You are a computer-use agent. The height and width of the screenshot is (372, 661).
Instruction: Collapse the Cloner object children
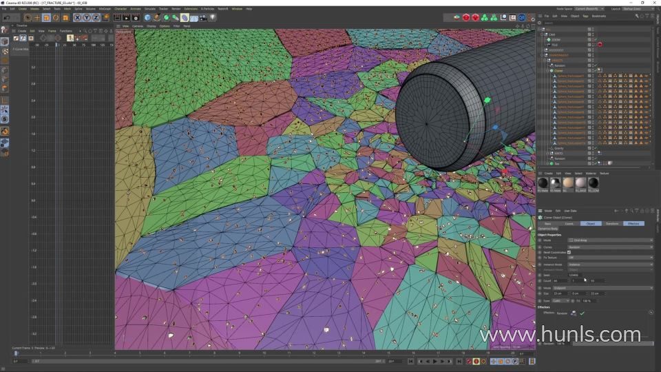547,71
